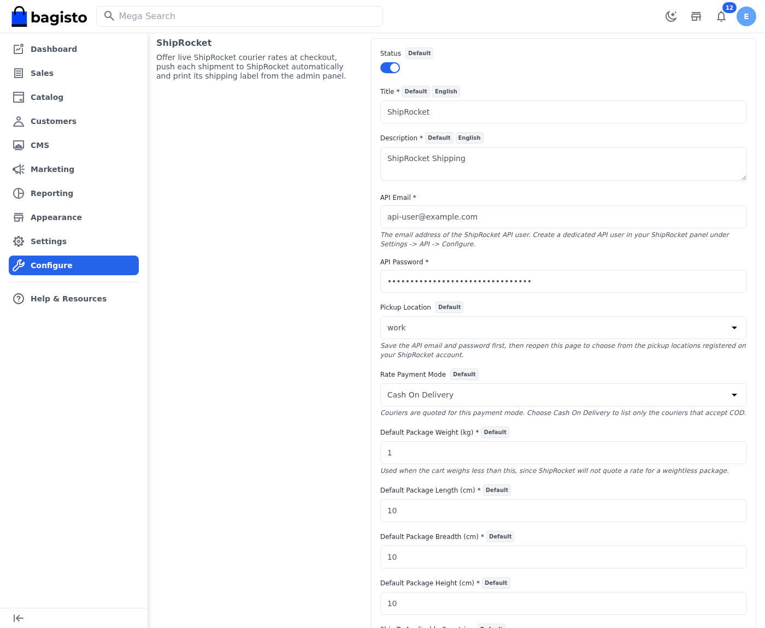Click the Sales sidebar icon
The height and width of the screenshot is (628, 765).
(x=19, y=73)
